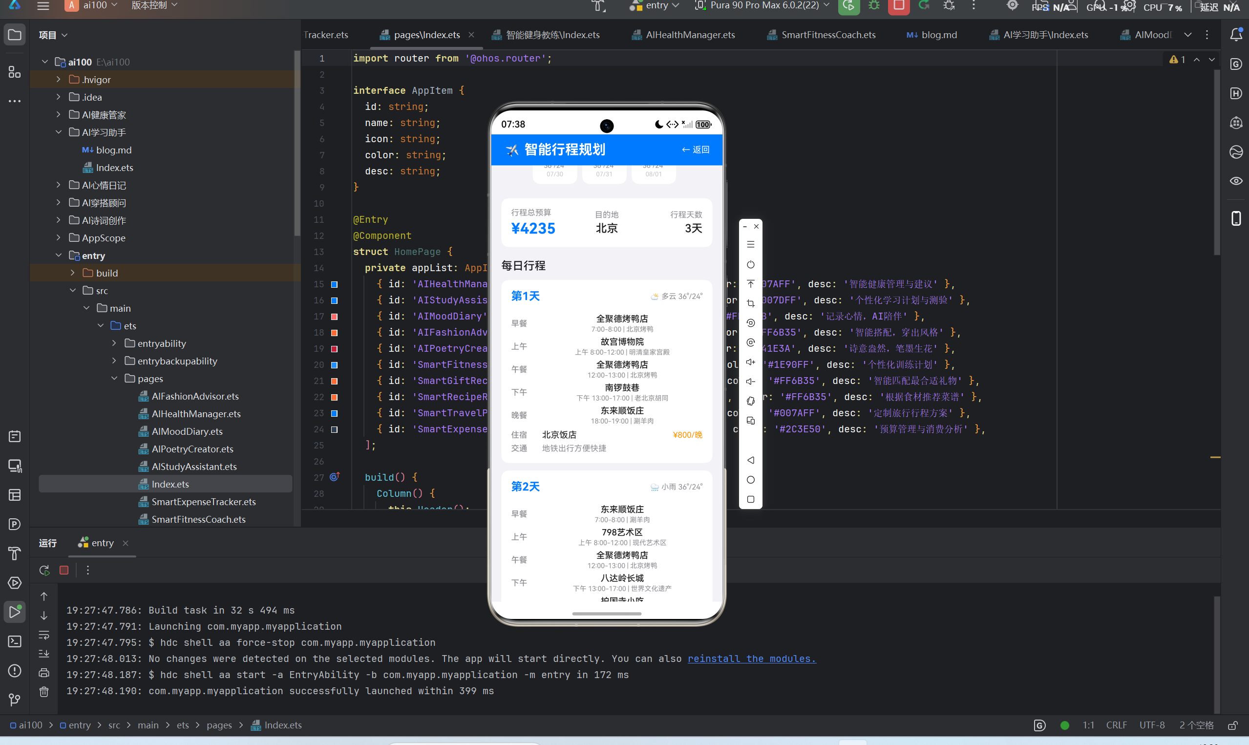Tap the emulator triangle back button
This screenshot has width=1249, height=745.
pyautogui.click(x=750, y=460)
